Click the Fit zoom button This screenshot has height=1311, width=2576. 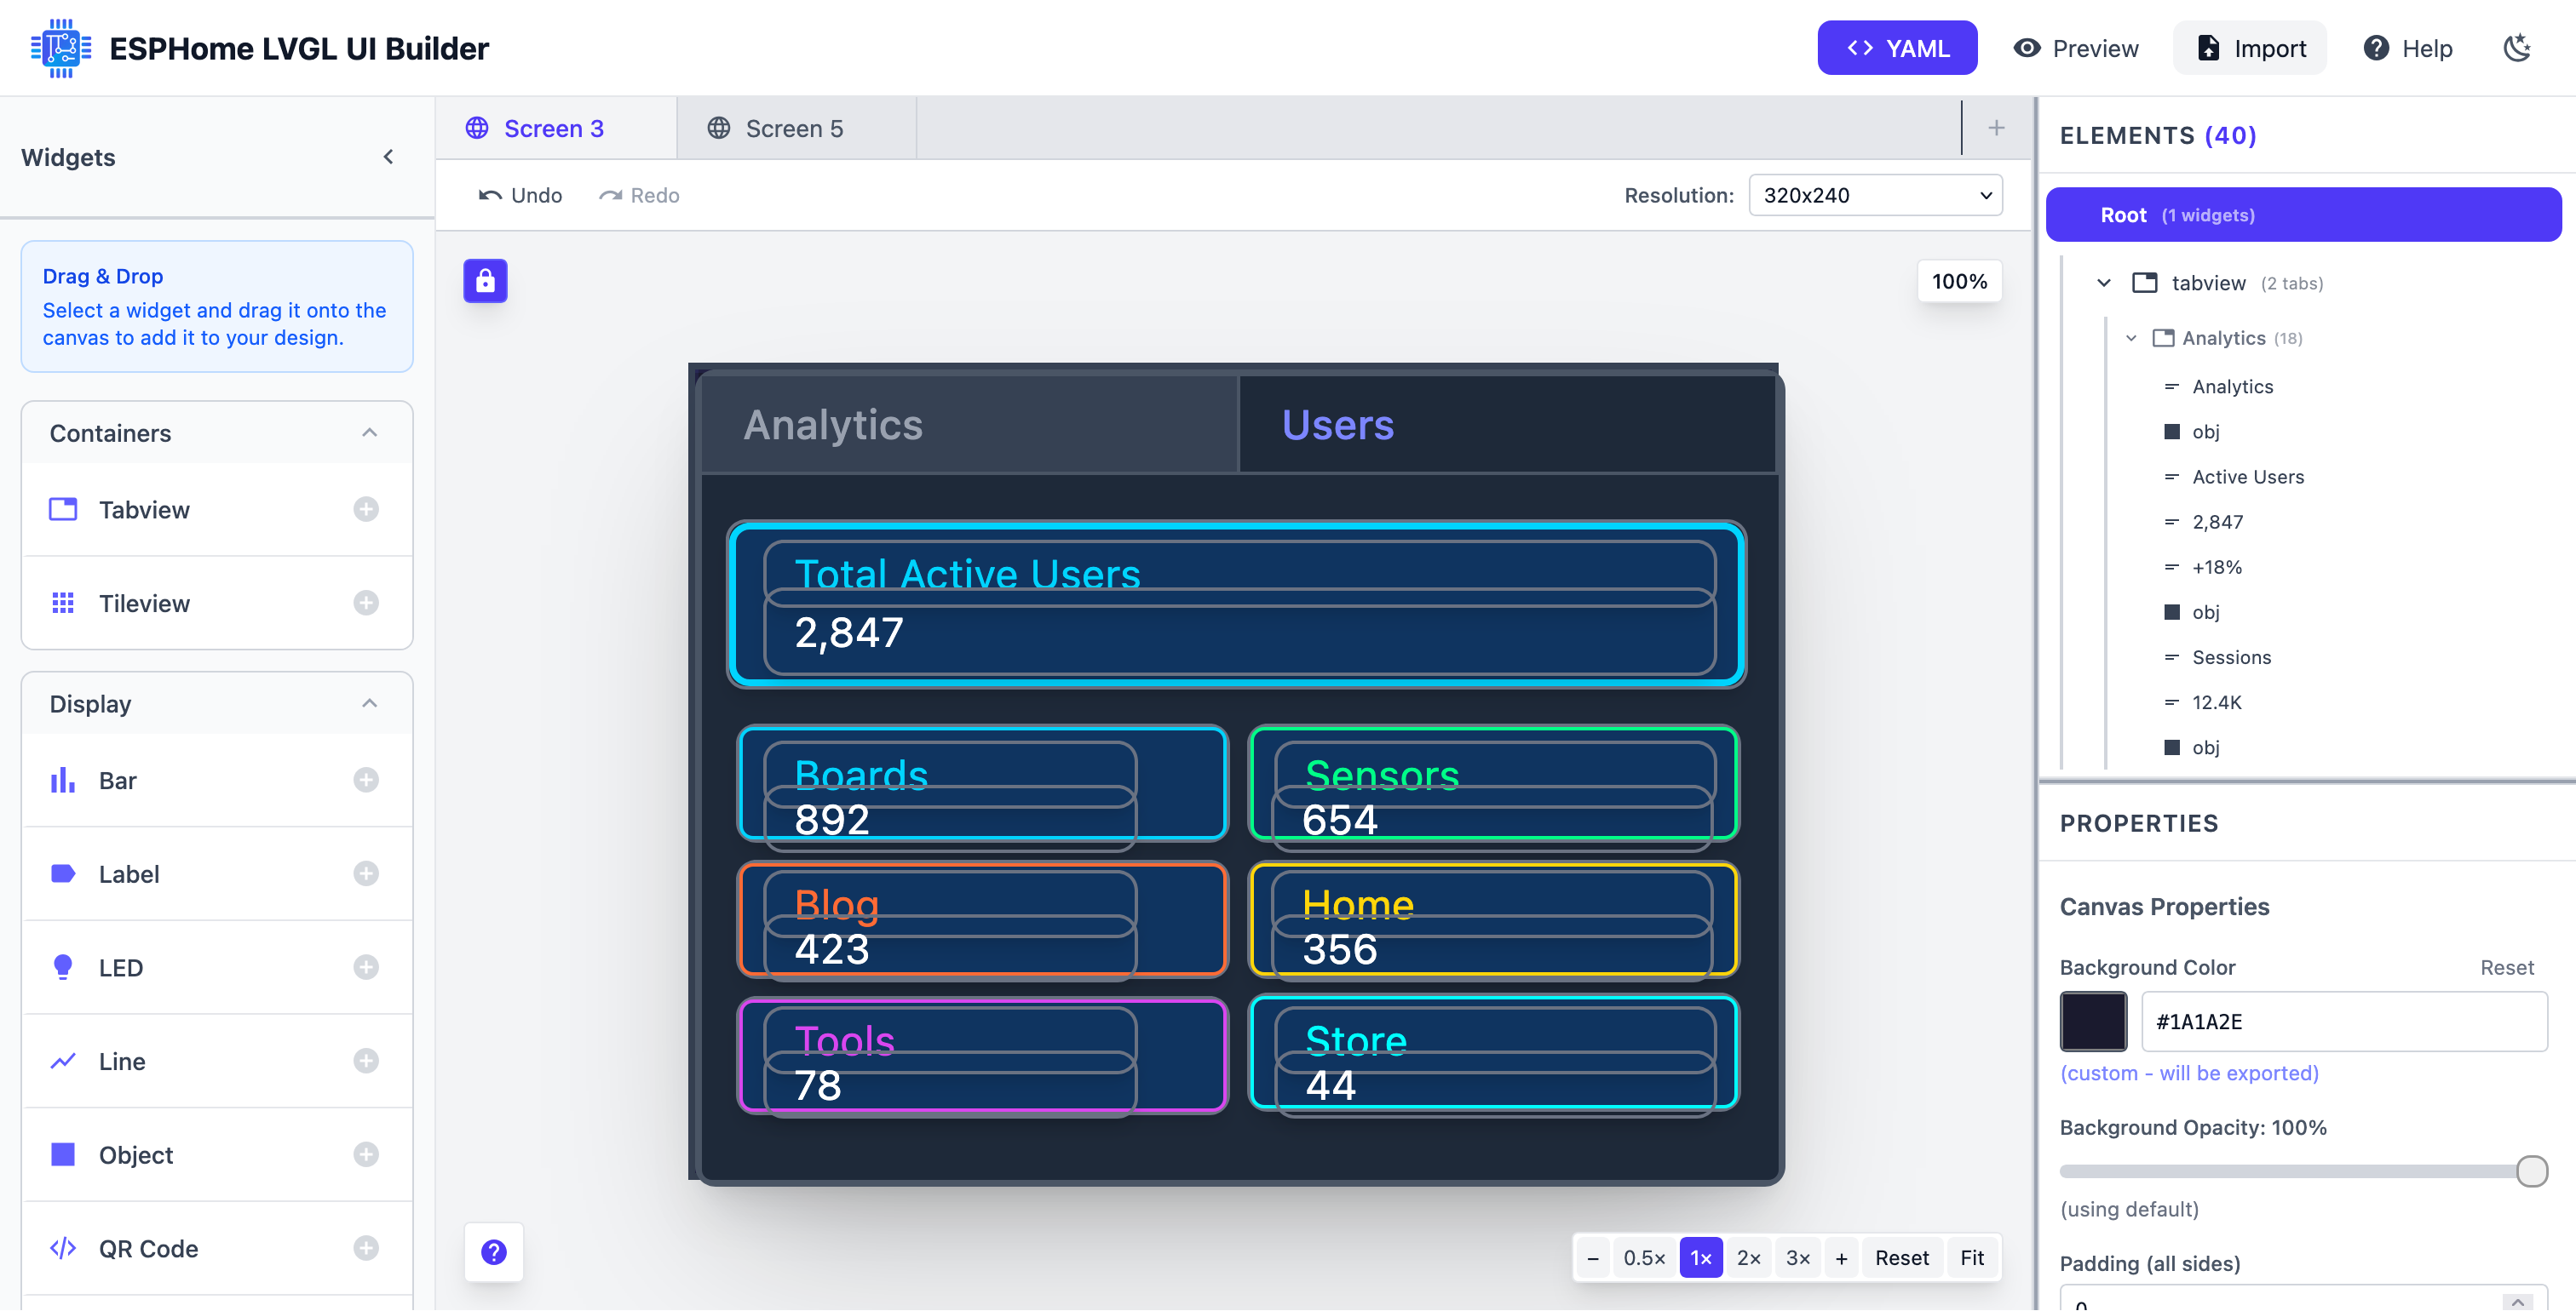coord(1971,1258)
